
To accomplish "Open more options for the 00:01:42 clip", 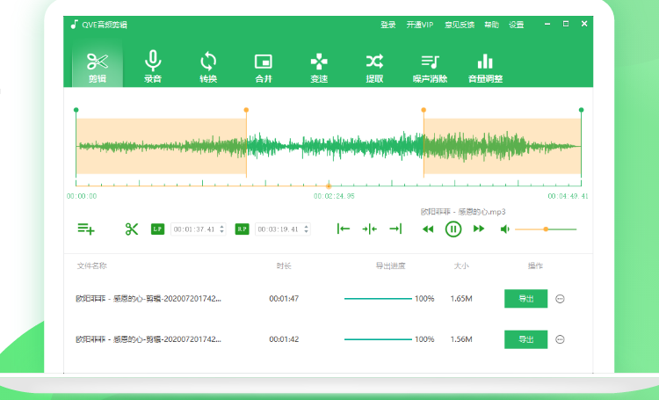I will tap(561, 339).
